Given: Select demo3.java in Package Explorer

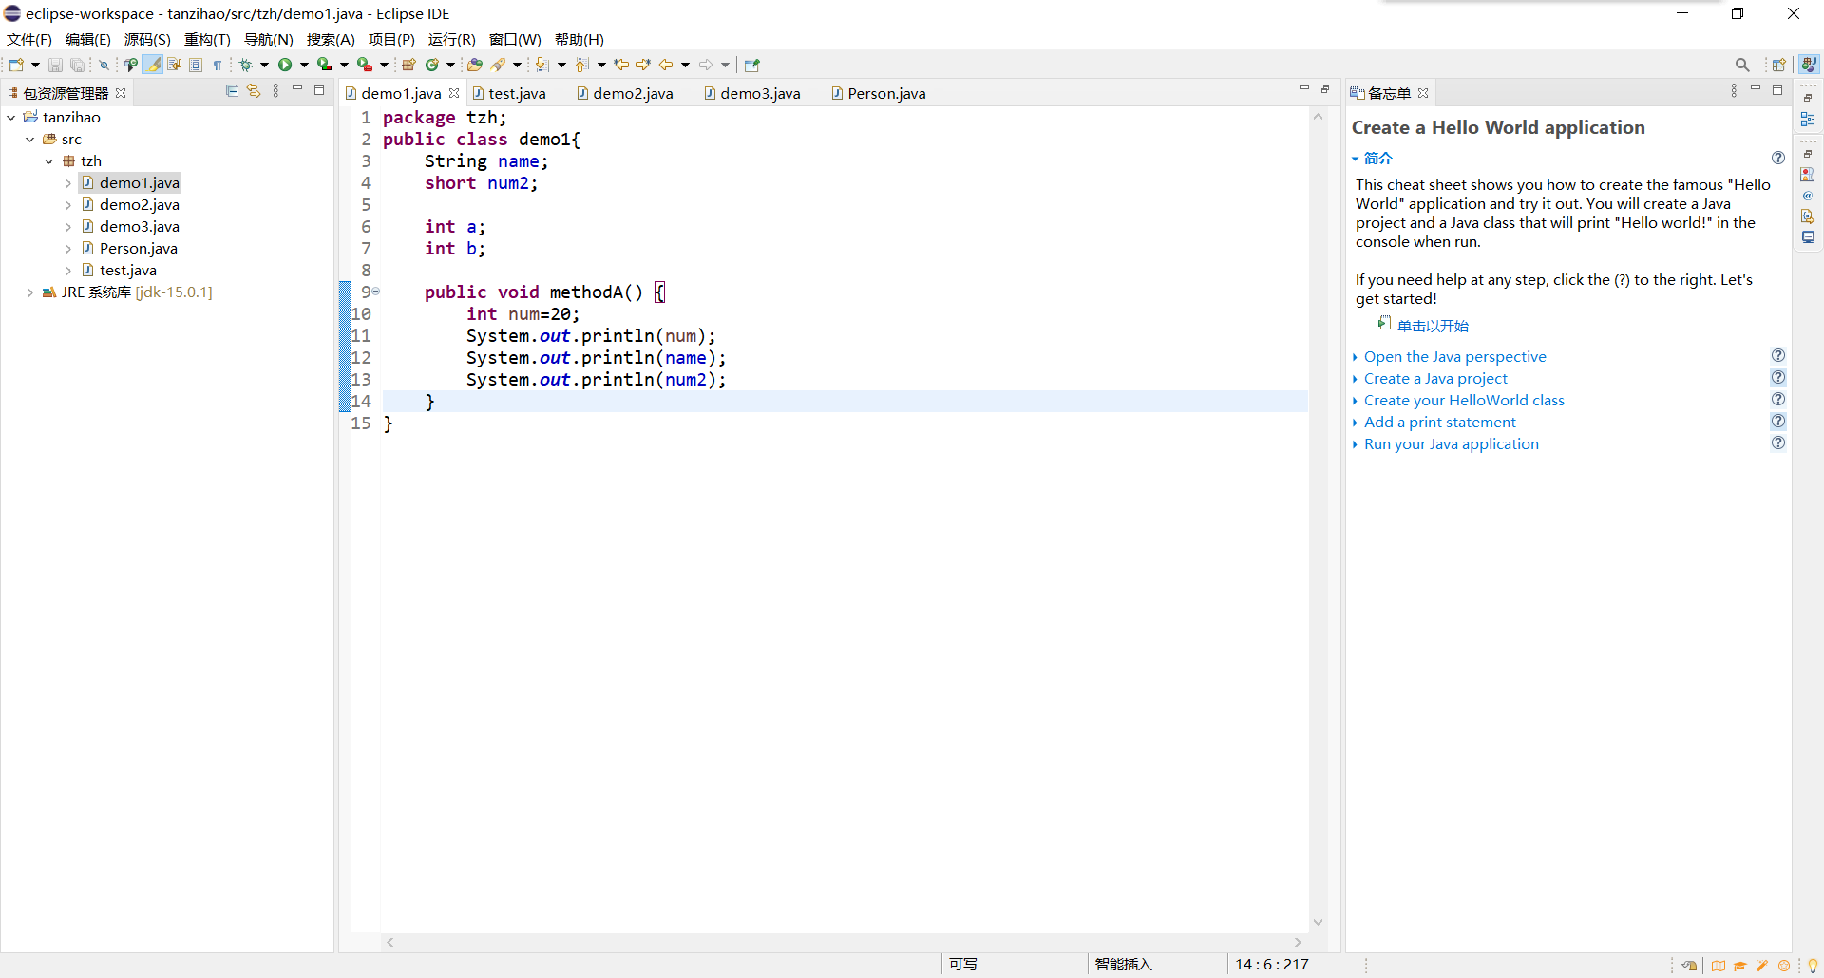Looking at the screenshot, I should 139,227.
